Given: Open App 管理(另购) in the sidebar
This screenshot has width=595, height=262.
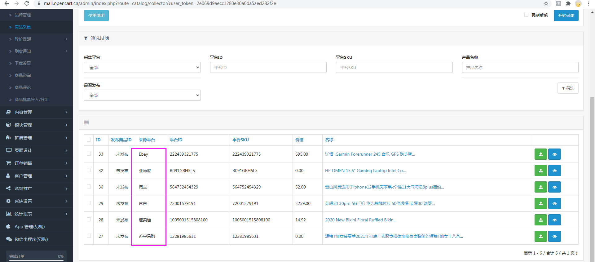Looking at the screenshot, I should [36, 227].
